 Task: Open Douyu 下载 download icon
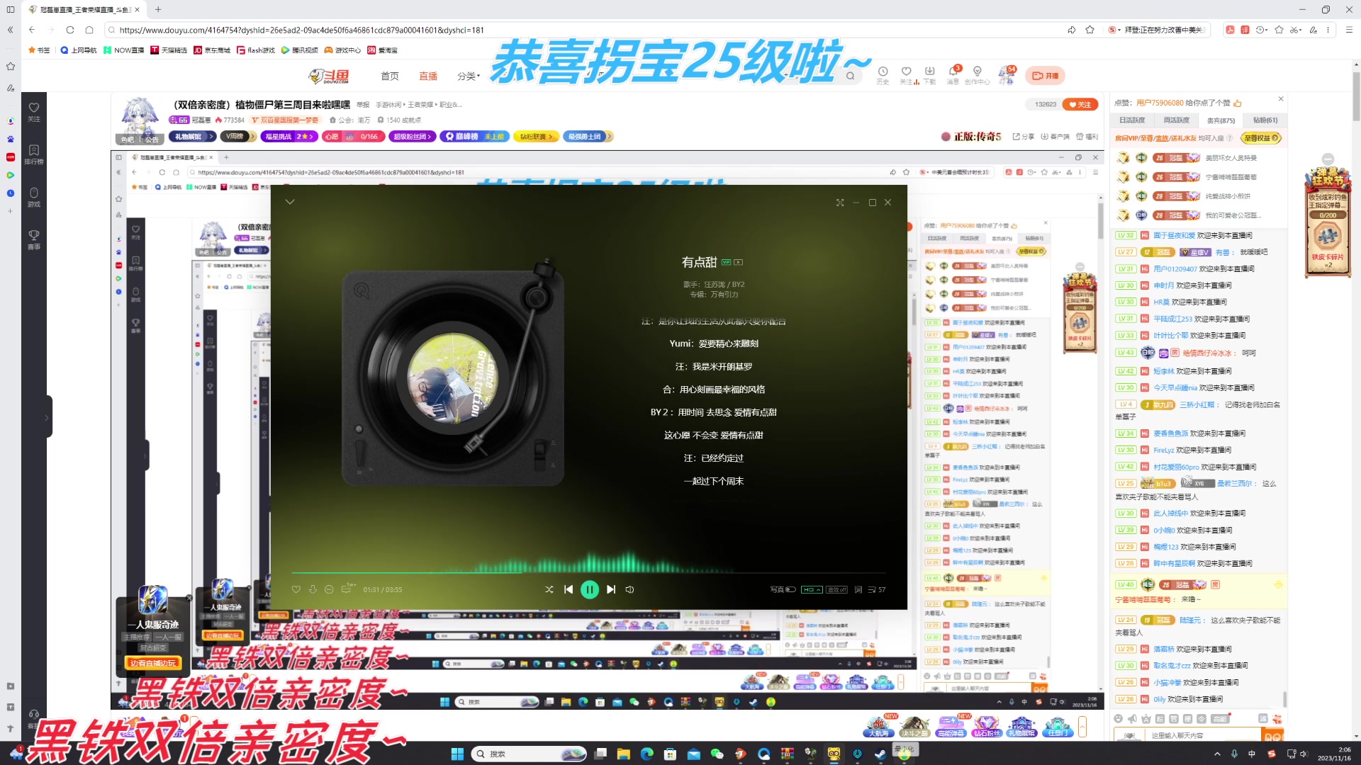930,75
